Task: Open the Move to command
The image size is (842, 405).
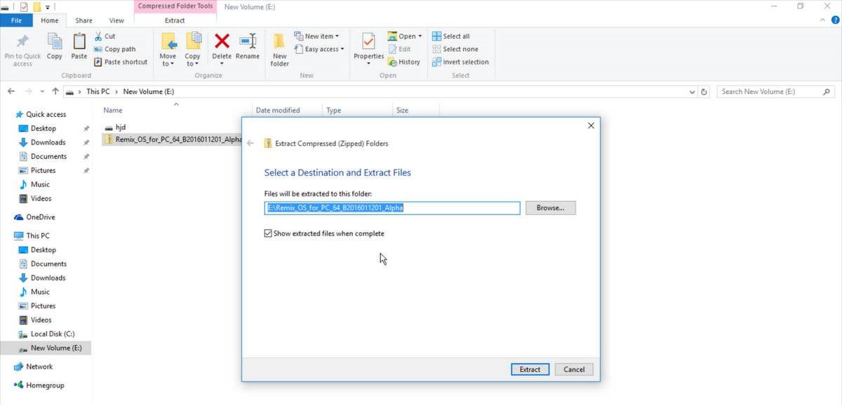Action: pyautogui.click(x=168, y=50)
